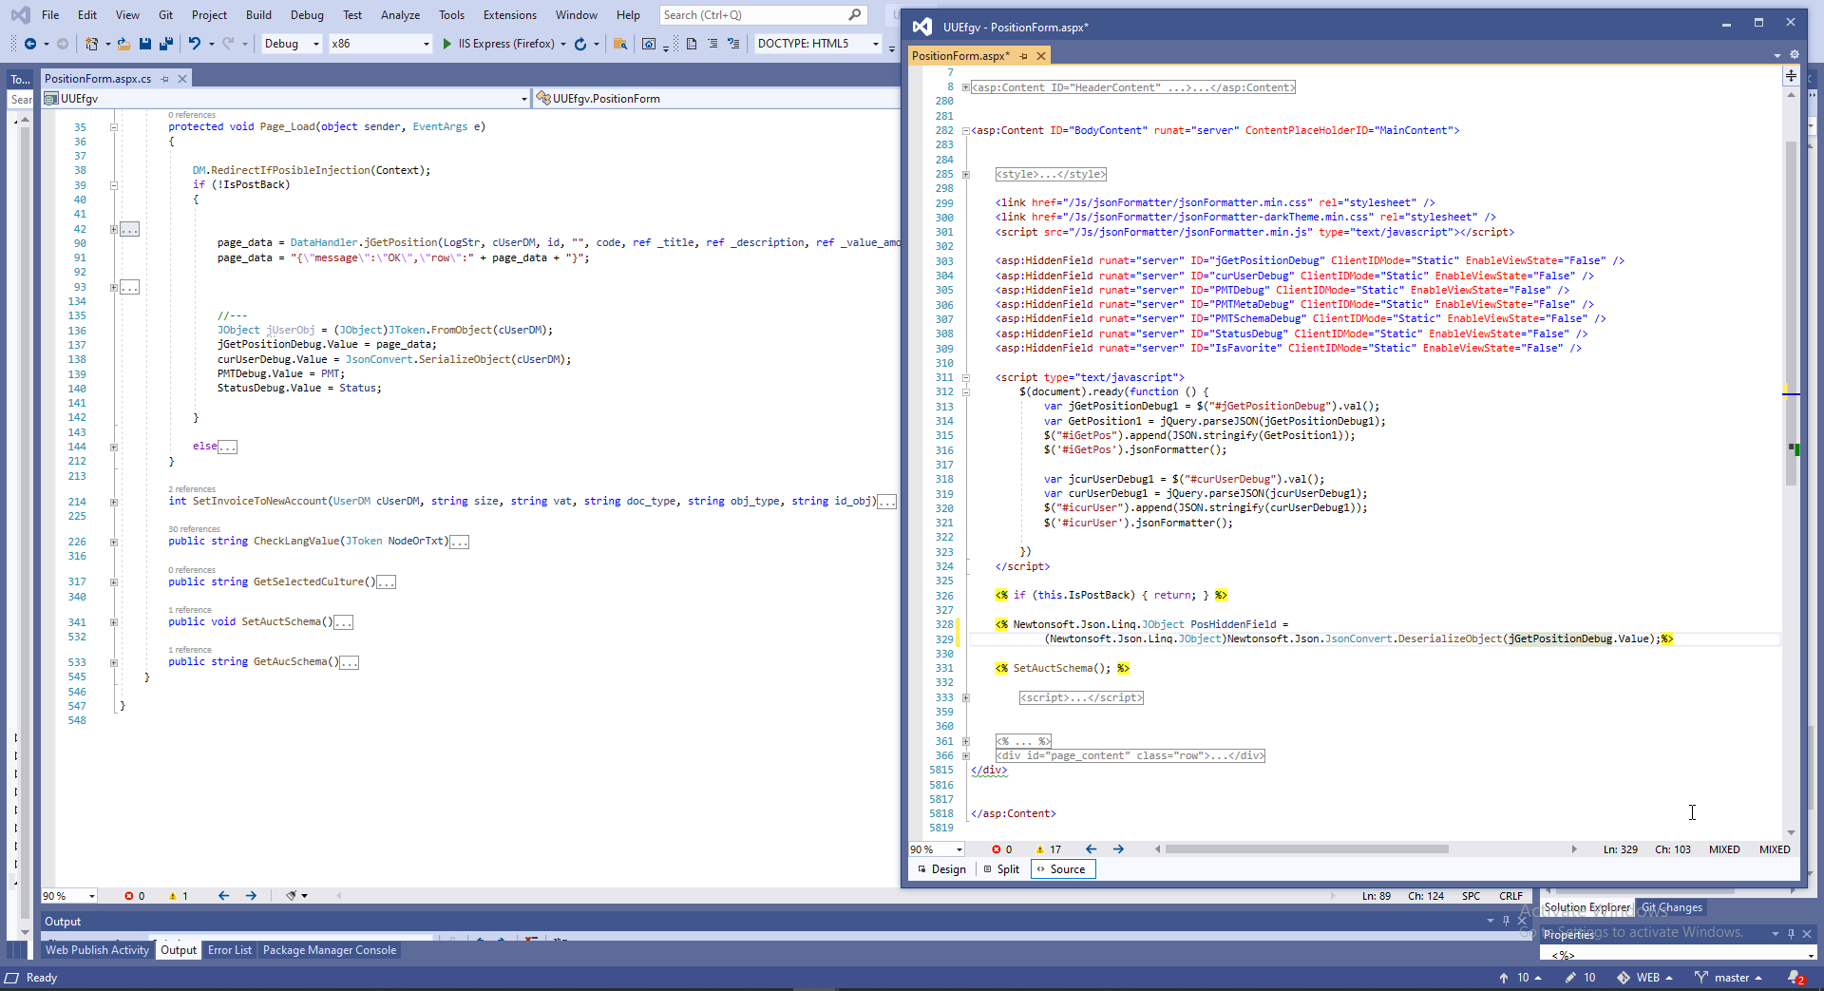
Task: Click the Navigate Backward arrow icon
Action: [x=30, y=44]
